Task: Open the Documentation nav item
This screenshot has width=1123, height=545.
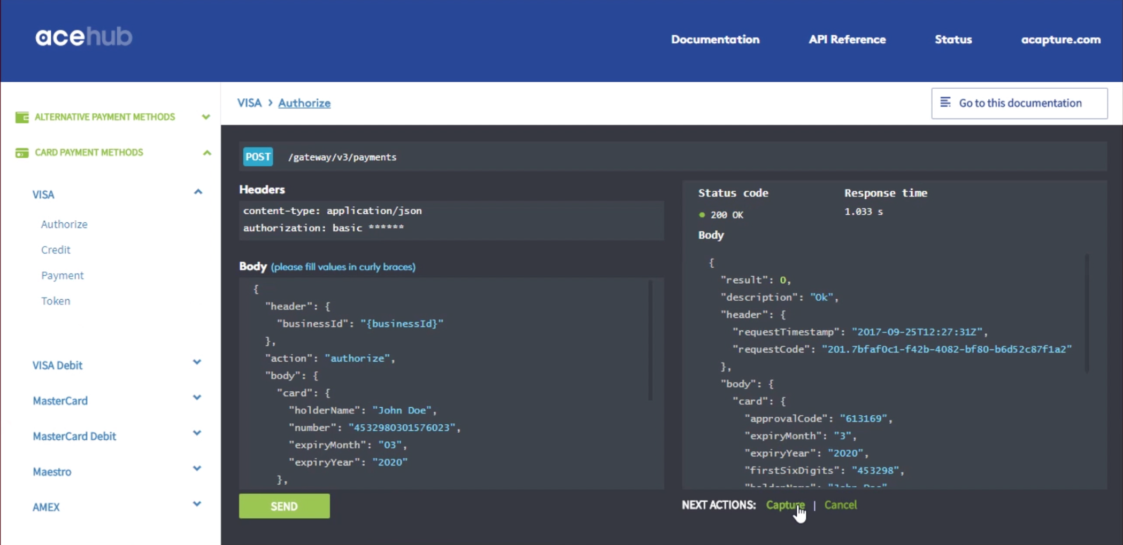Action: [x=715, y=40]
